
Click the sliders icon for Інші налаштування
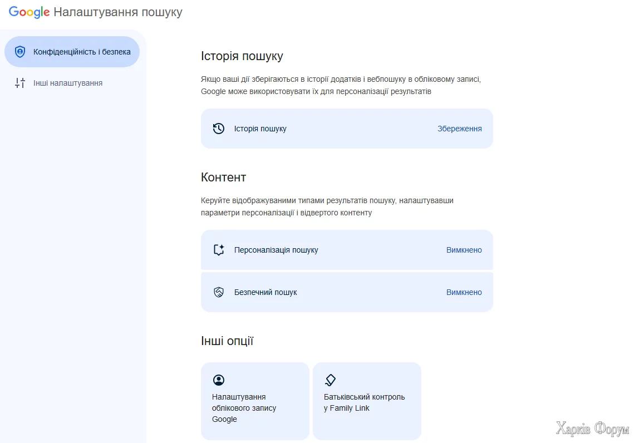20,83
